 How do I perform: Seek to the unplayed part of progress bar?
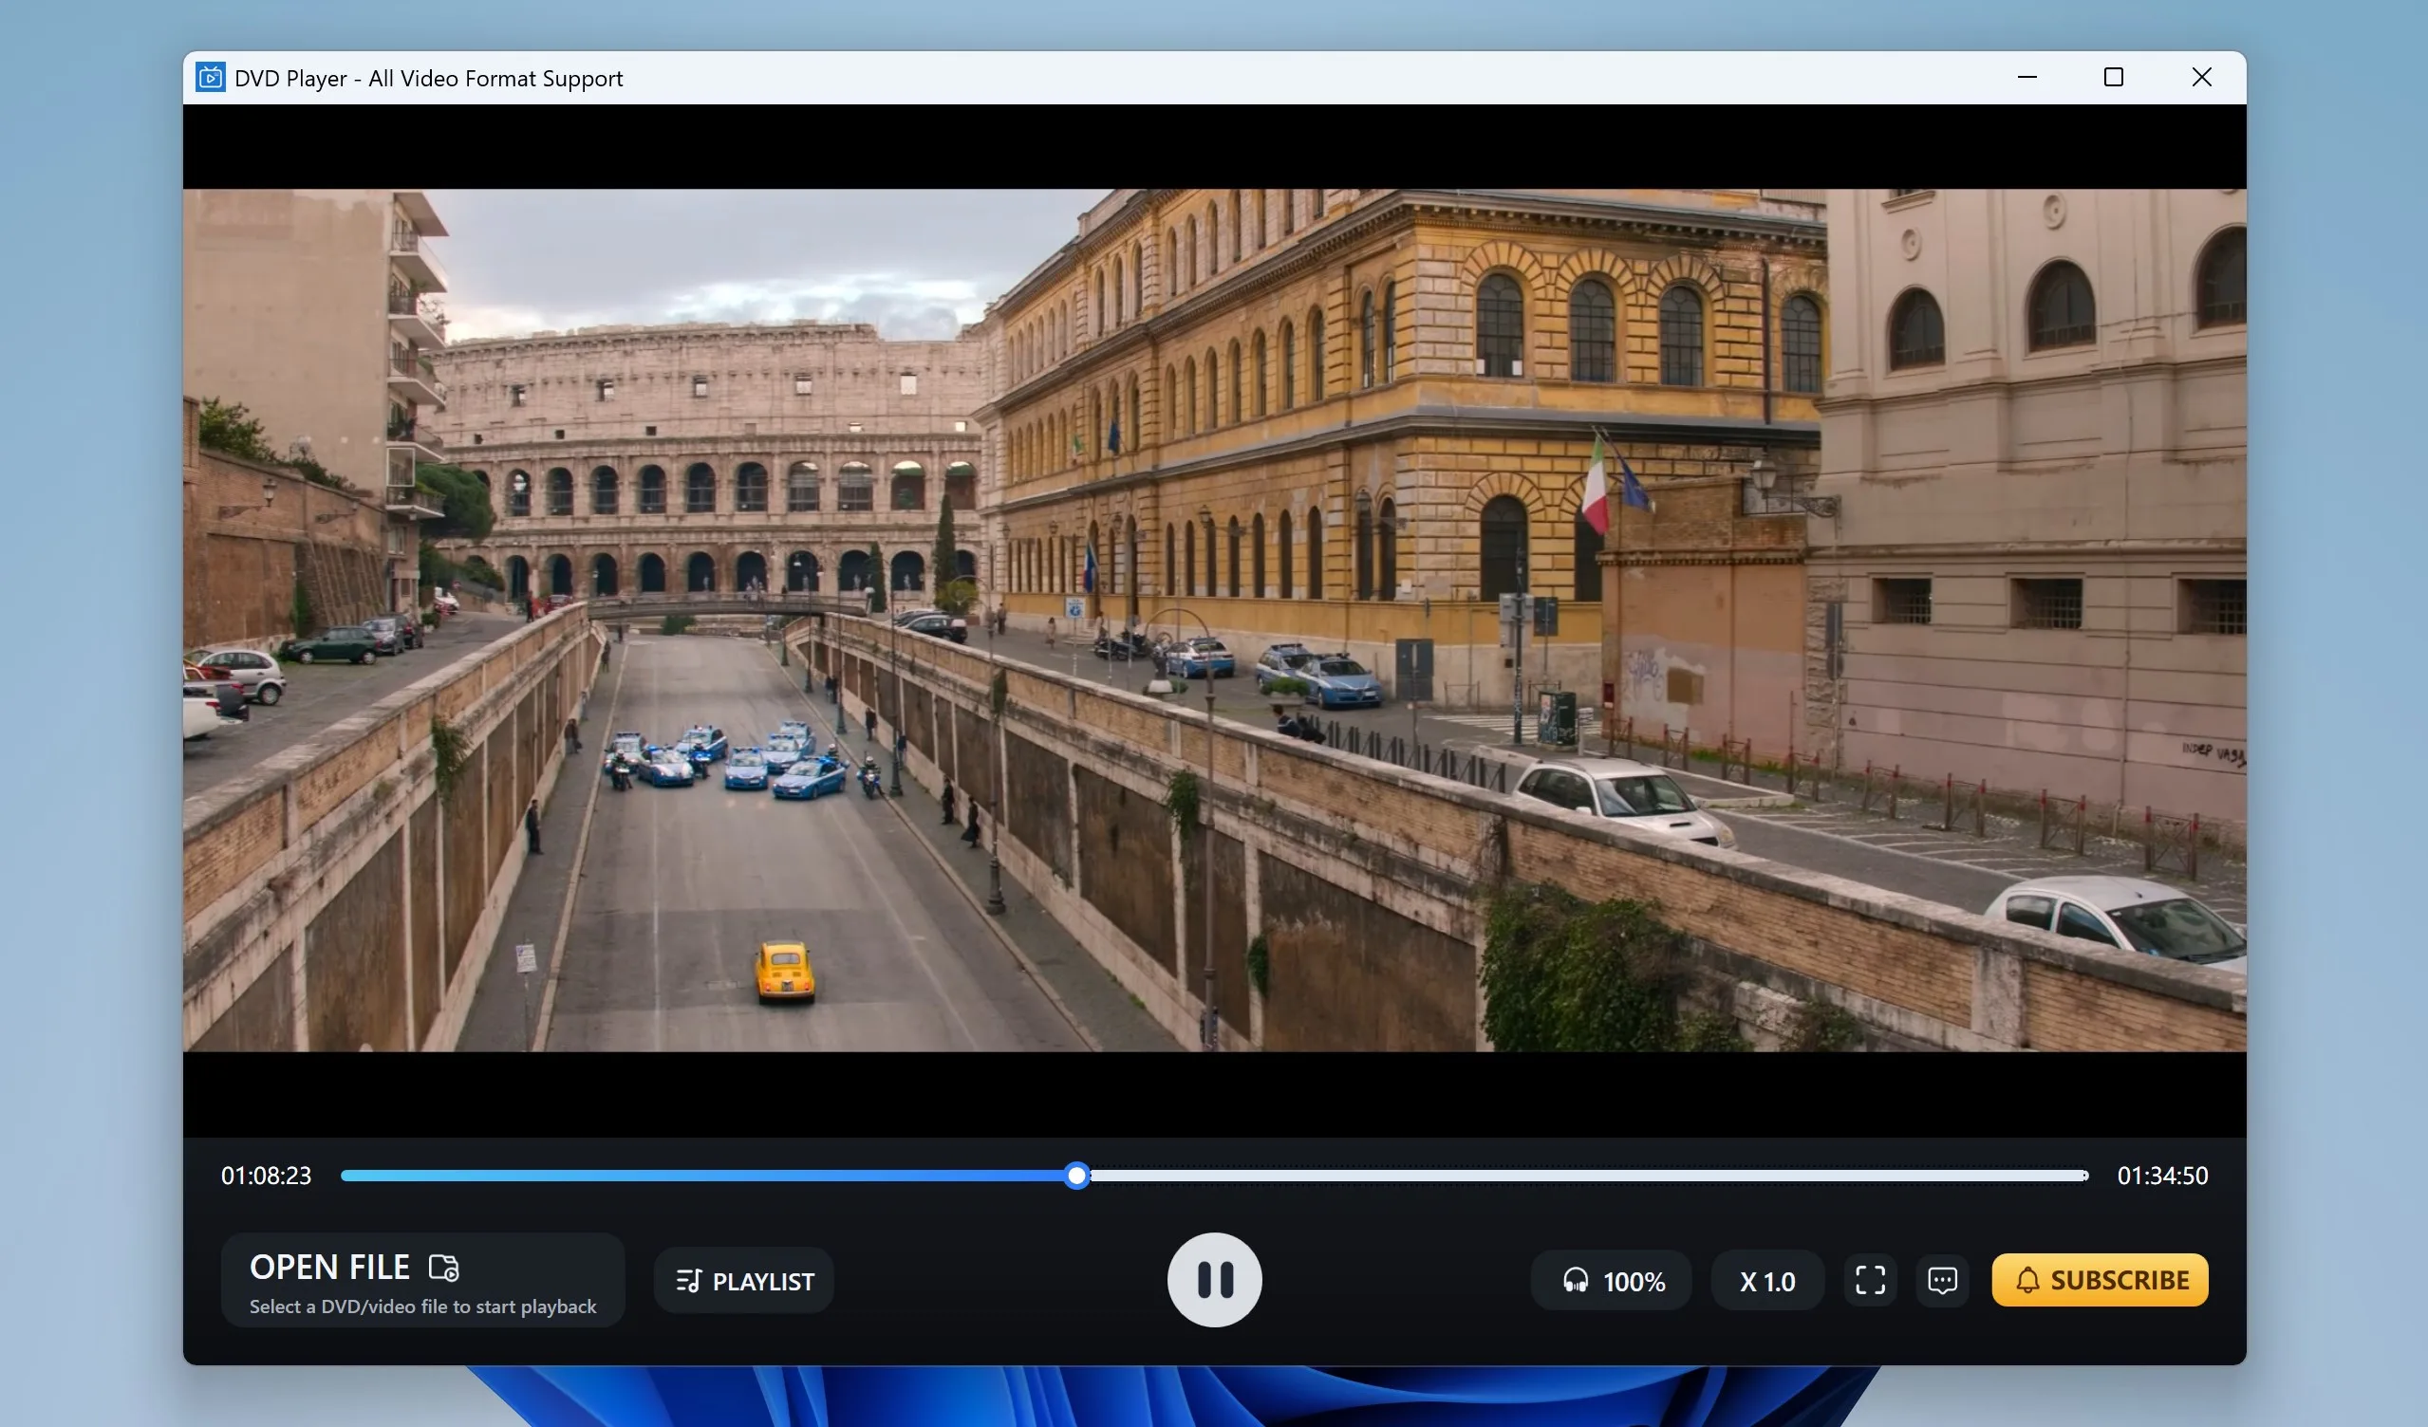tap(1588, 1176)
